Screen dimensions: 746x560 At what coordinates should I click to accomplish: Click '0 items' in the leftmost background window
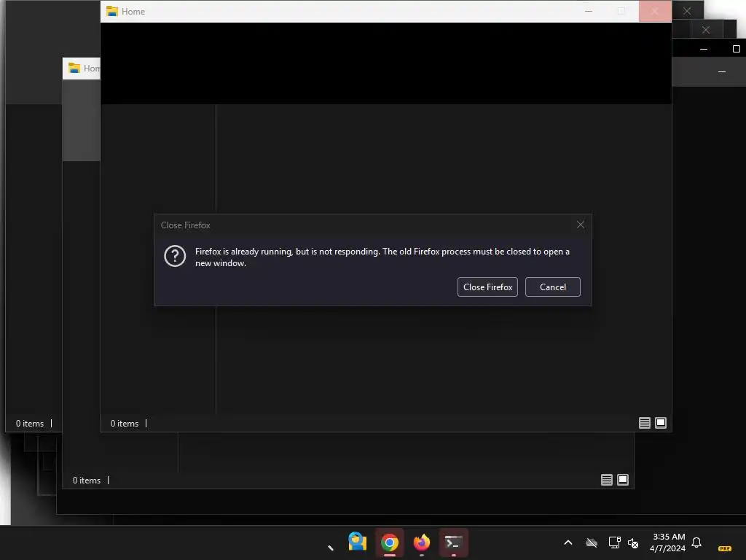(x=29, y=424)
